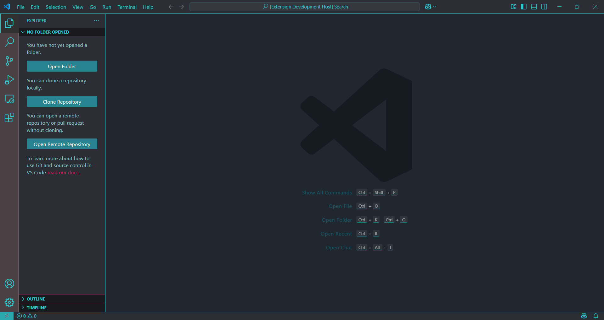Follow the read our docs link
Screen dimensions: 604x320
63,172
